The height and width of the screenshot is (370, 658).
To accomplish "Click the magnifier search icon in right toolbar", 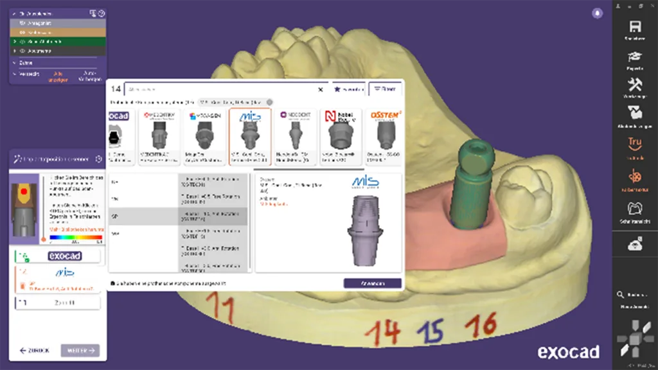I will (620, 294).
